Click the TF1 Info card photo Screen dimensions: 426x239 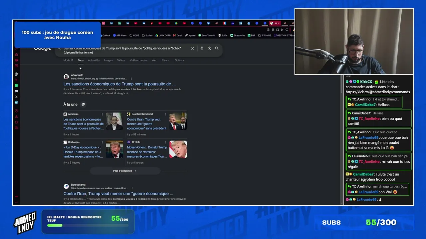point(178,149)
